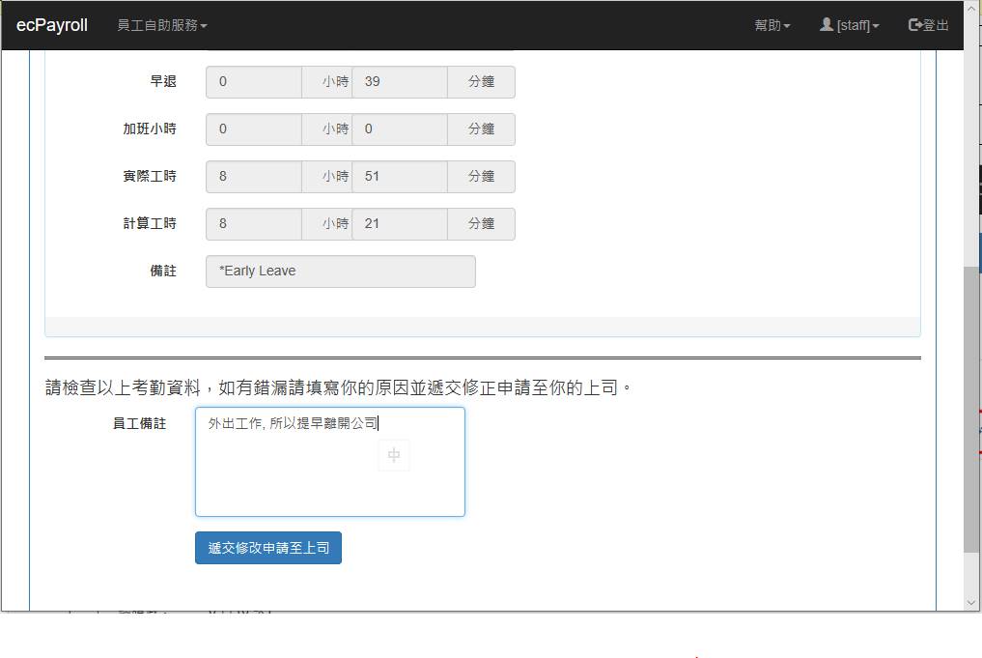Open the 員工自助服務 dropdown menu
982x658 pixels.
[162, 25]
